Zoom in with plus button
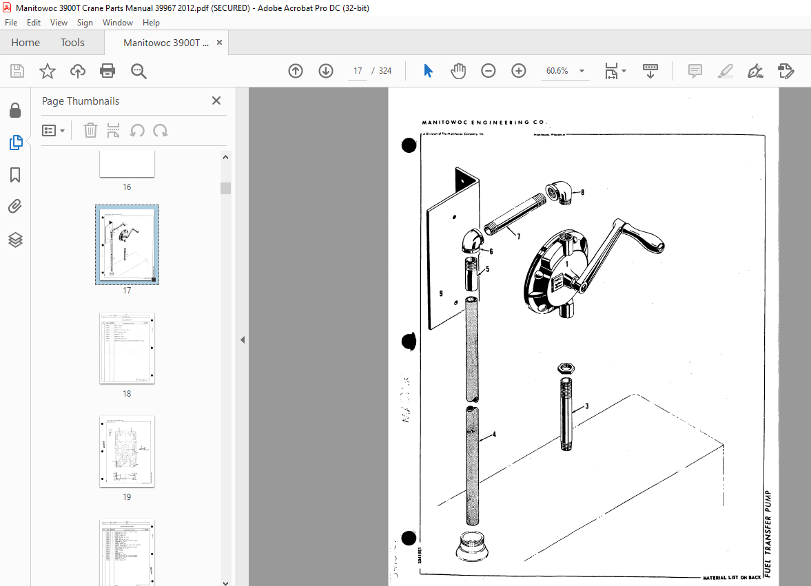The height and width of the screenshot is (586, 811). pyautogui.click(x=518, y=71)
